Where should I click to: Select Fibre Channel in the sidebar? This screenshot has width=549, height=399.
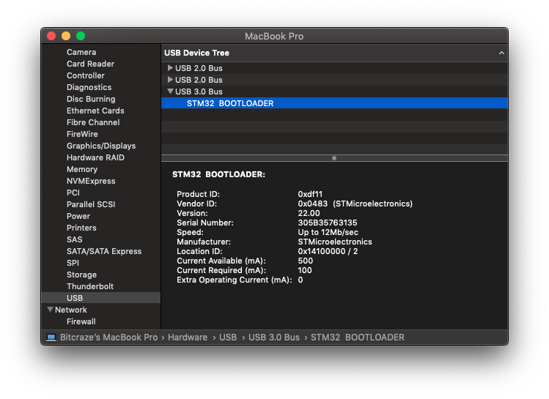[93, 122]
